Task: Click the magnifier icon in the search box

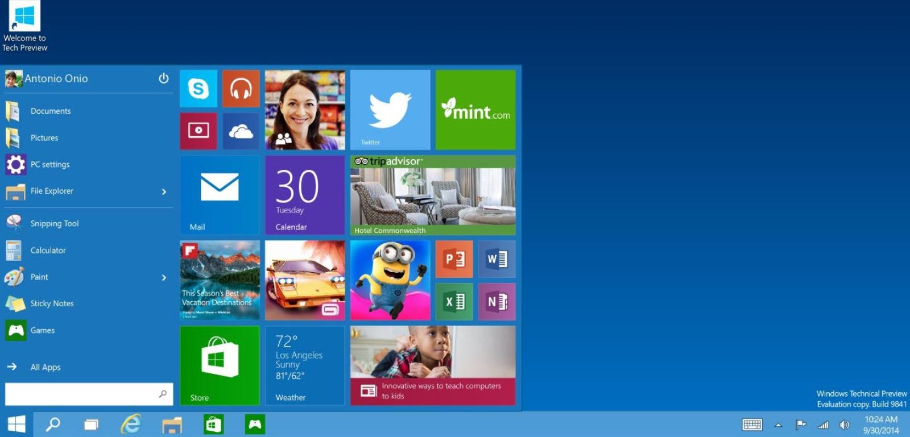Action: point(163,394)
